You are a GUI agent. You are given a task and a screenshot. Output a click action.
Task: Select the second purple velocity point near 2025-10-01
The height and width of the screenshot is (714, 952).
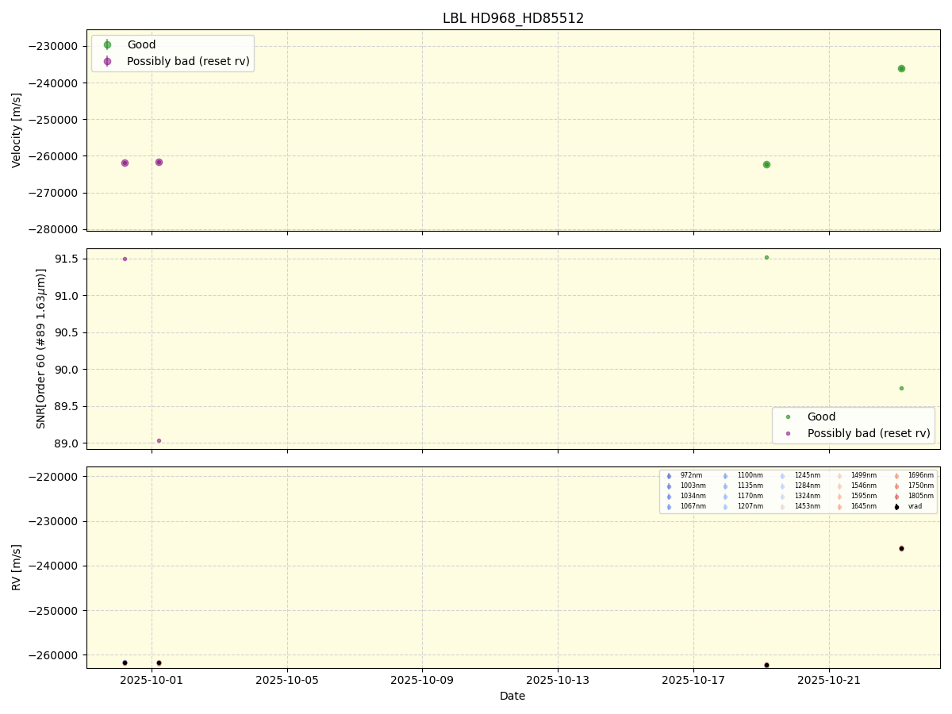pos(159,162)
